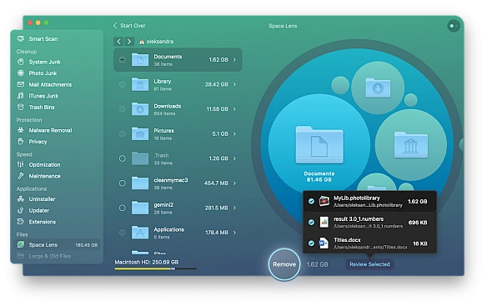Open the Space Lens sidebar item
The width and height of the screenshot is (487, 306).
click(58, 245)
